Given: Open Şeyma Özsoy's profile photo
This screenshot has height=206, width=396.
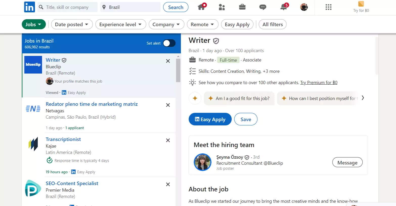Looking at the screenshot, I should click(x=203, y=162).
